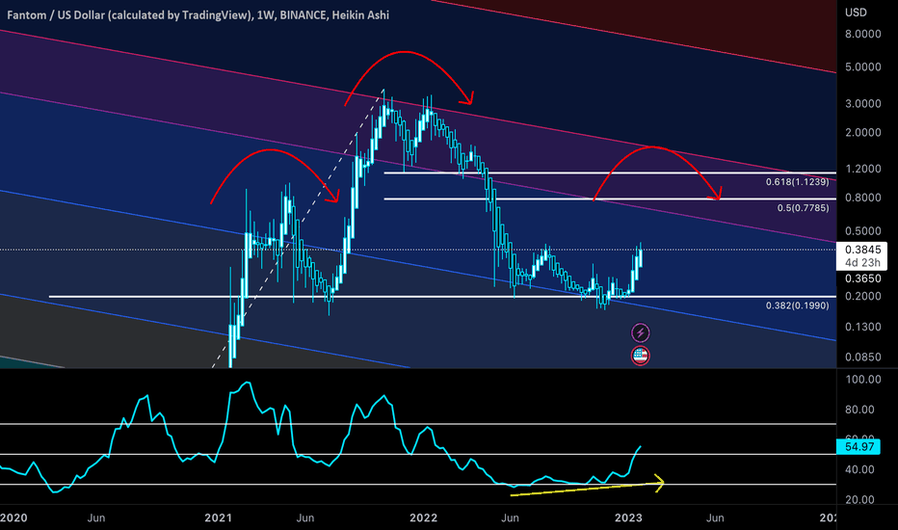Click the 0.0850 price axis label
Image resolution: width=898 pixels, height=530 pixels.
click(x=863, y=357)
